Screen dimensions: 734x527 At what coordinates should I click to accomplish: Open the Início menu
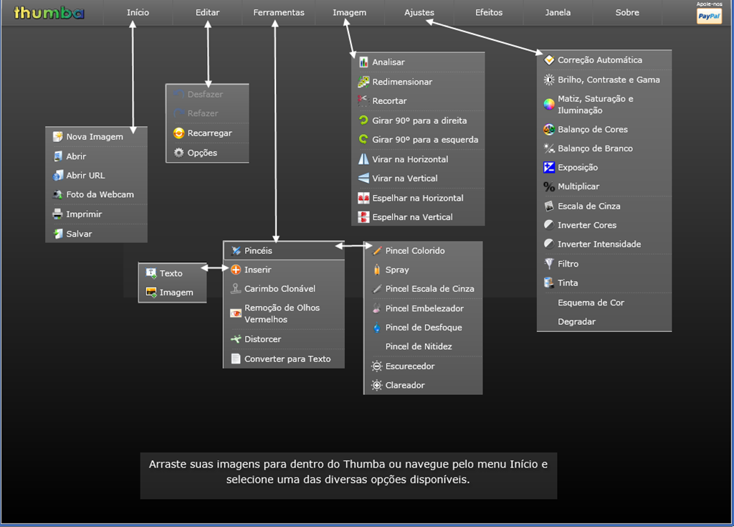click(138, 13)
